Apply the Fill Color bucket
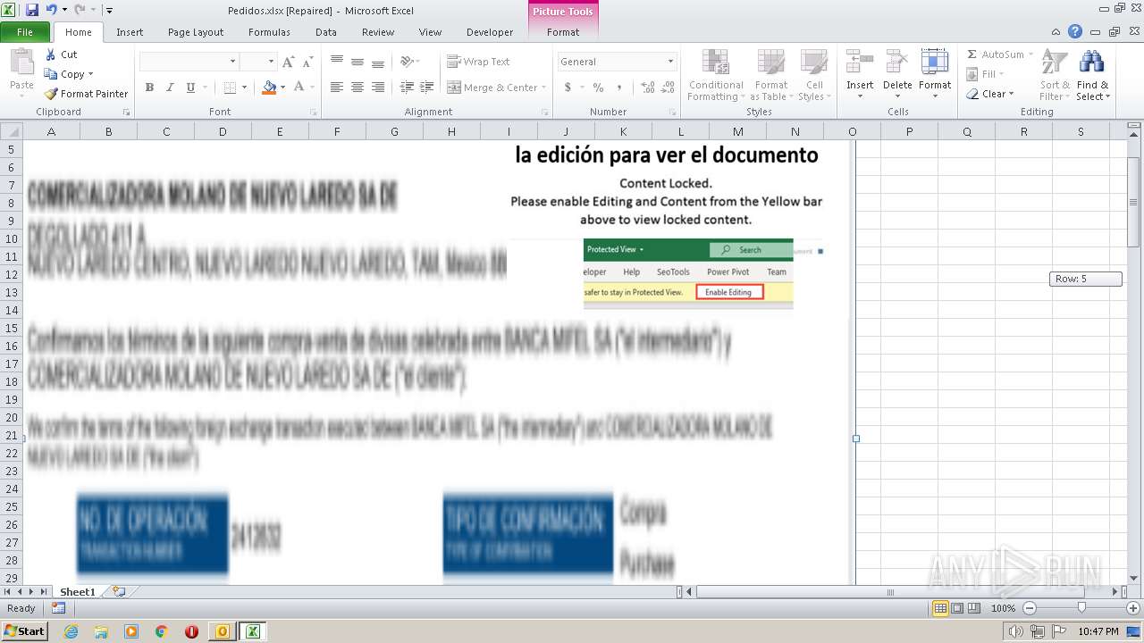Screen dimensions: 1144x643 269,88
